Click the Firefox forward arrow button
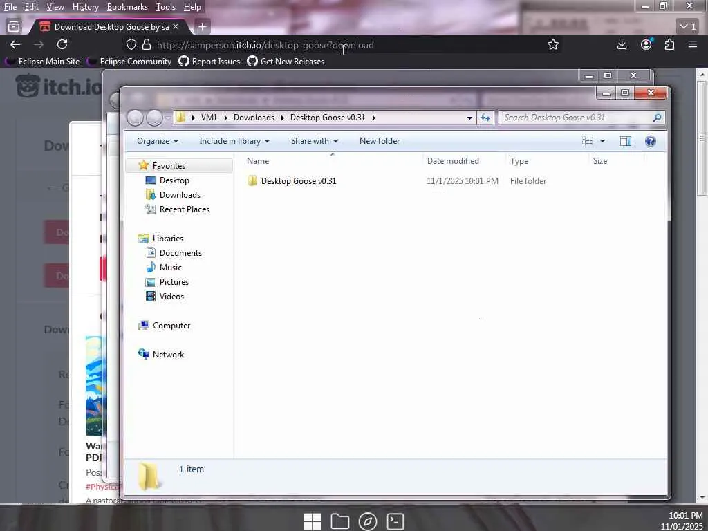 pos(39,44)
